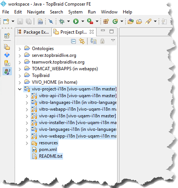178x188 pixels.
Task: Open the Run dropdown arrow
Action: [83, 21]
